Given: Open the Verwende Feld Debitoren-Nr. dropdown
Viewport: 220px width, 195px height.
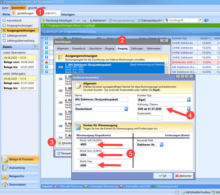Looking at the screenshot, I should click(162, 145).
